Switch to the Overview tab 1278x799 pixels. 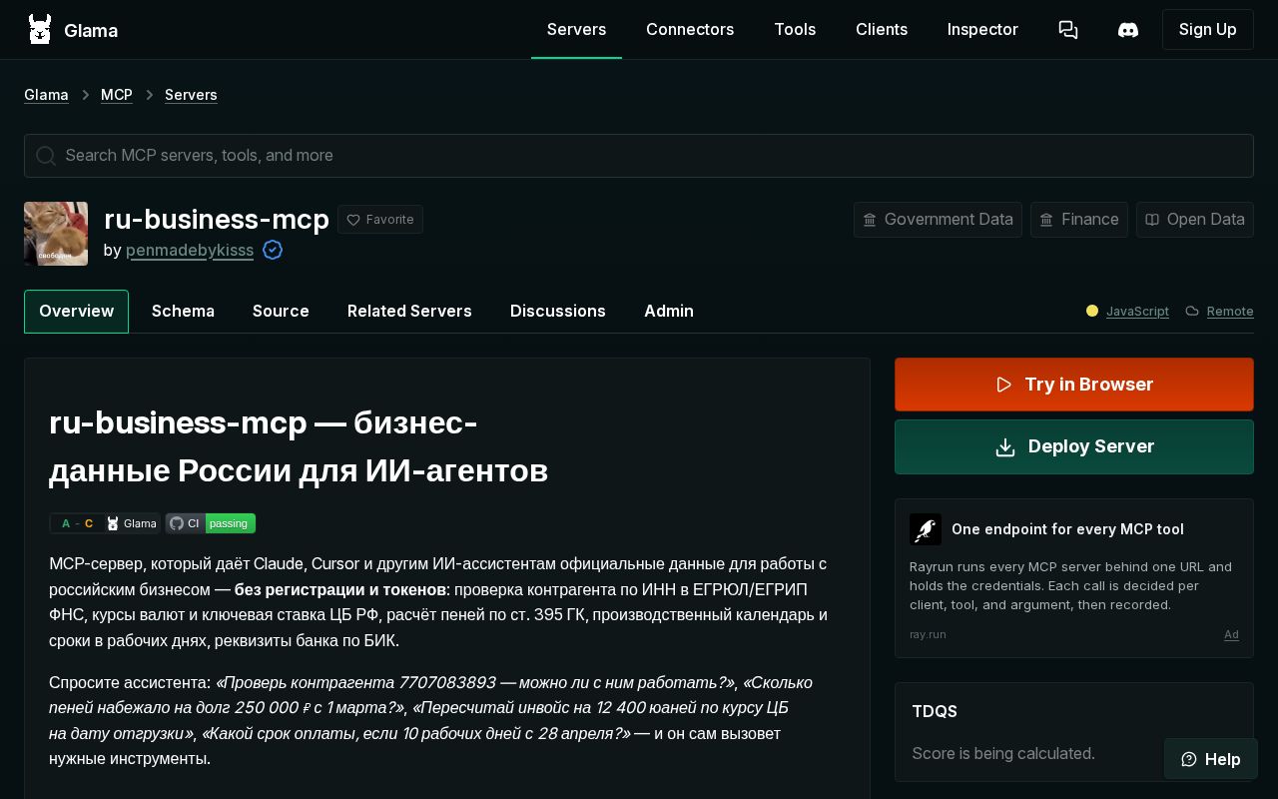76,312
